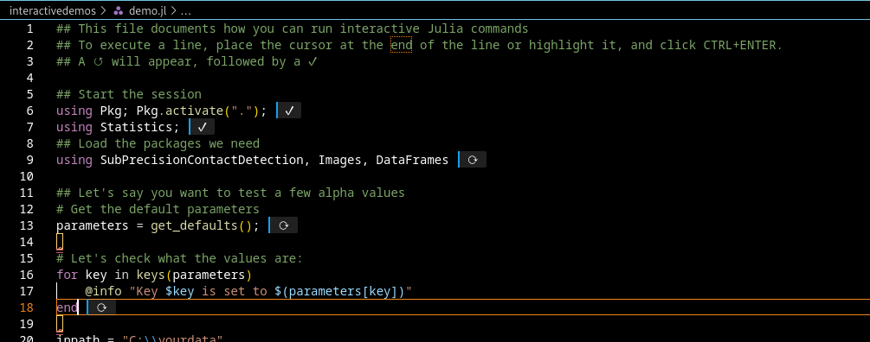The width and height of the screenshot is (870, 342).
Task: Click the word SubPrecisionContactDetection on line 9
Action: (202, 160)
